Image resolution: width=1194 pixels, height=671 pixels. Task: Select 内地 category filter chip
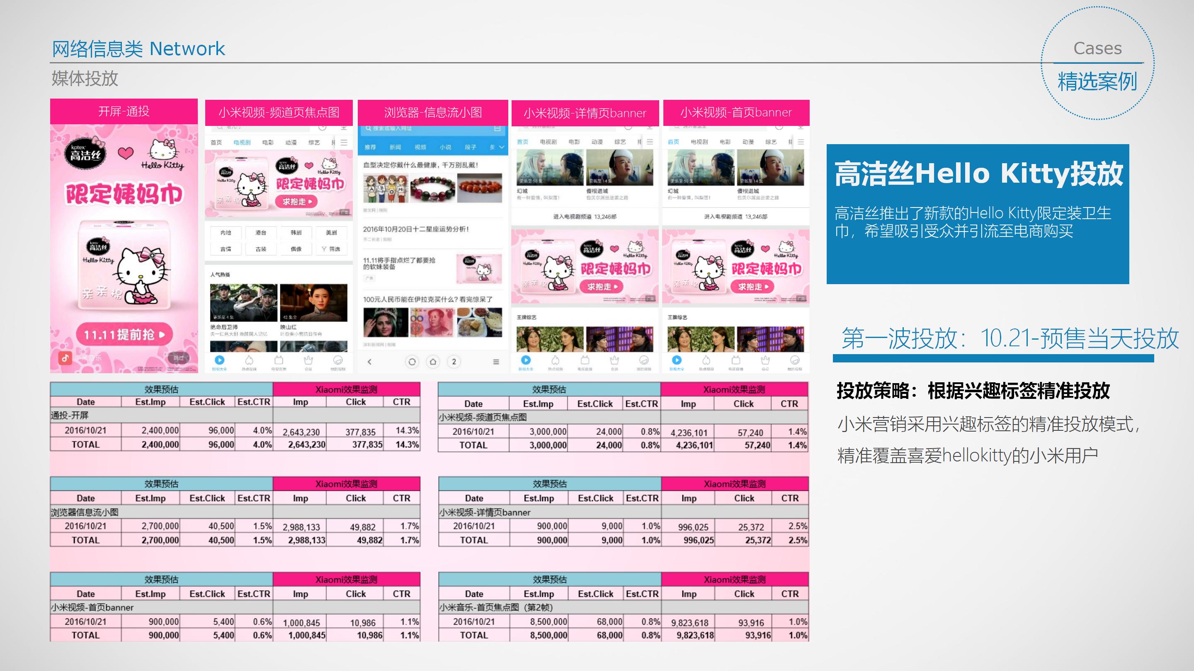tap(226, 232)
